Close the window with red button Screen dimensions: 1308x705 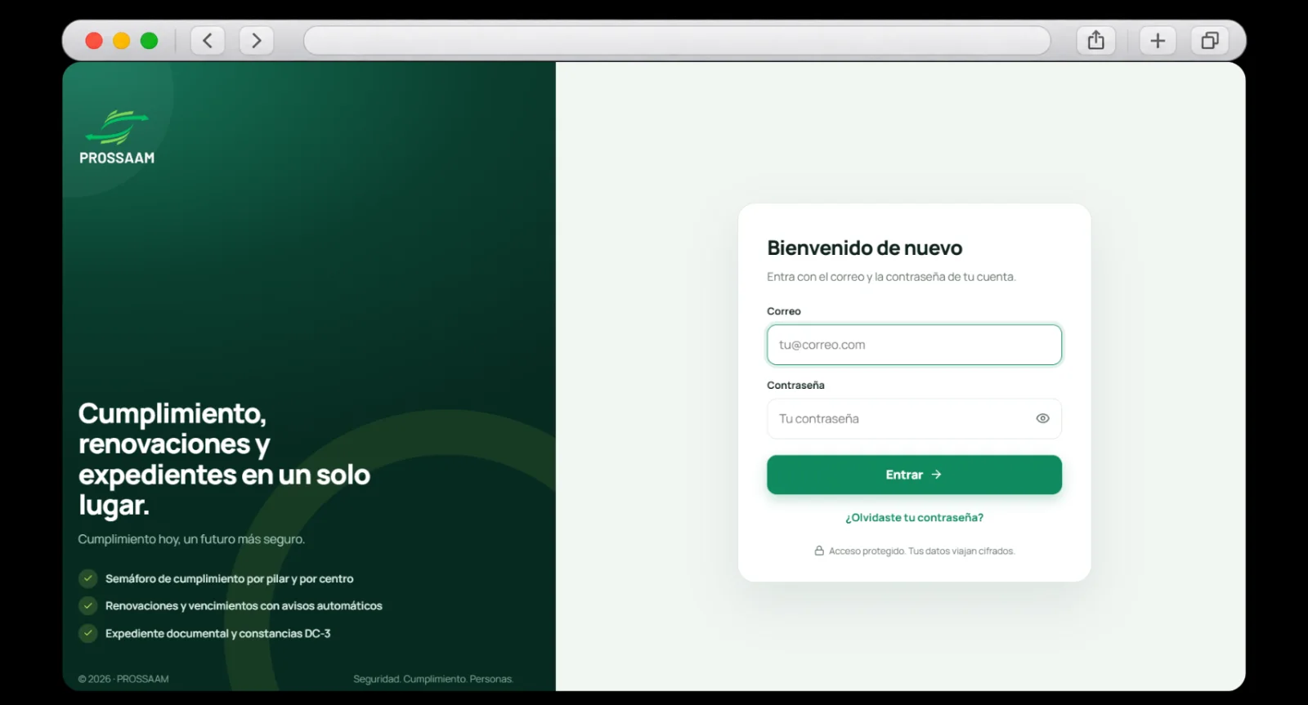click(94, 41)
